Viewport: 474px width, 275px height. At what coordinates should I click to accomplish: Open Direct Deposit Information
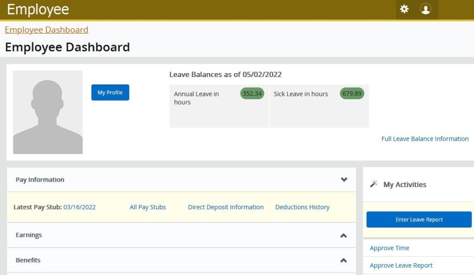[226, 207]
